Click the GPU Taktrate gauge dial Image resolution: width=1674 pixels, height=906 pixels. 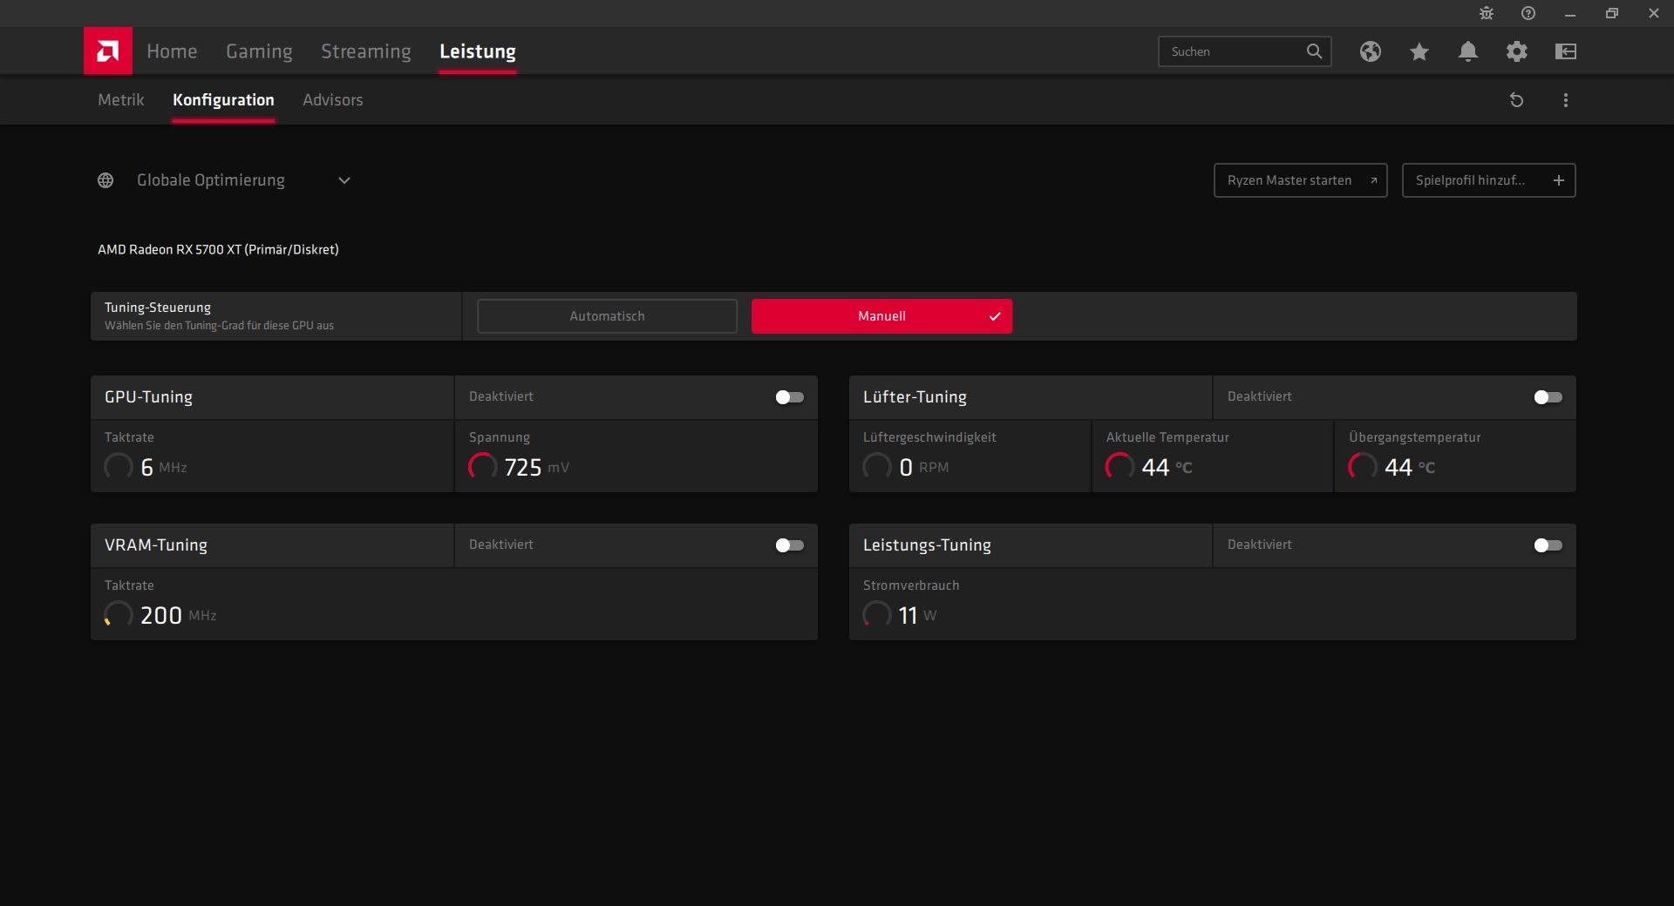coord(119,467)
